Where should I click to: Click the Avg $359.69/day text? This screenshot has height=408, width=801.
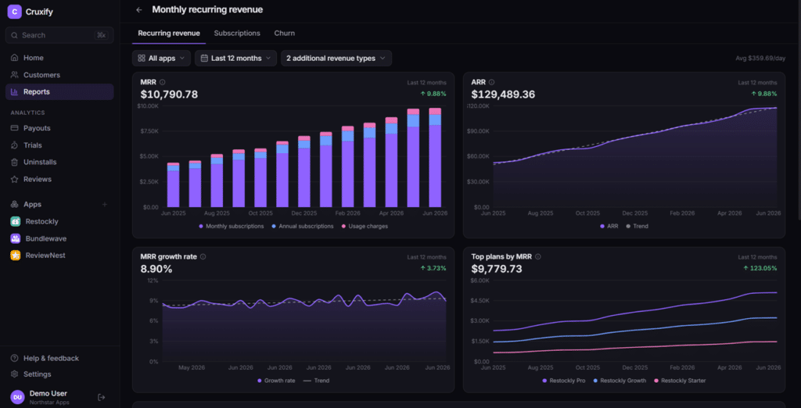760,58
